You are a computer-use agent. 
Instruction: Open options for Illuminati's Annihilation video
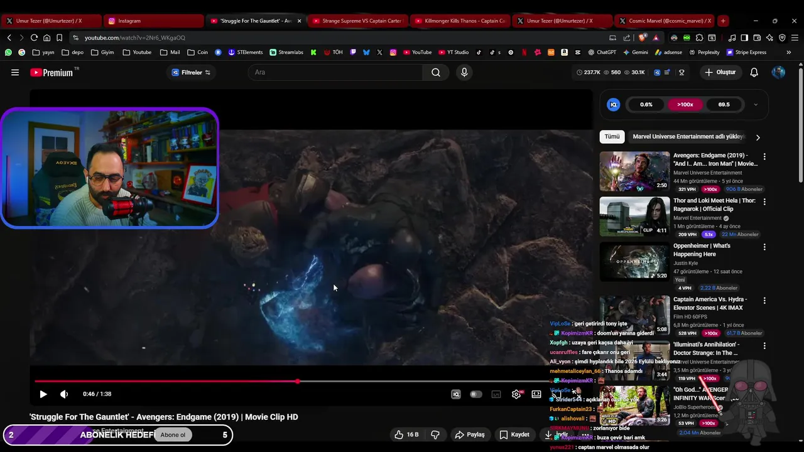pyautogui.click(x=764, y=346)
